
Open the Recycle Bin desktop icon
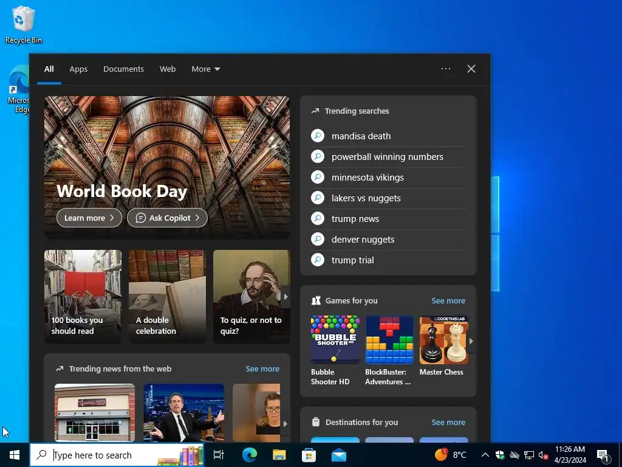[x=24, y=24]
